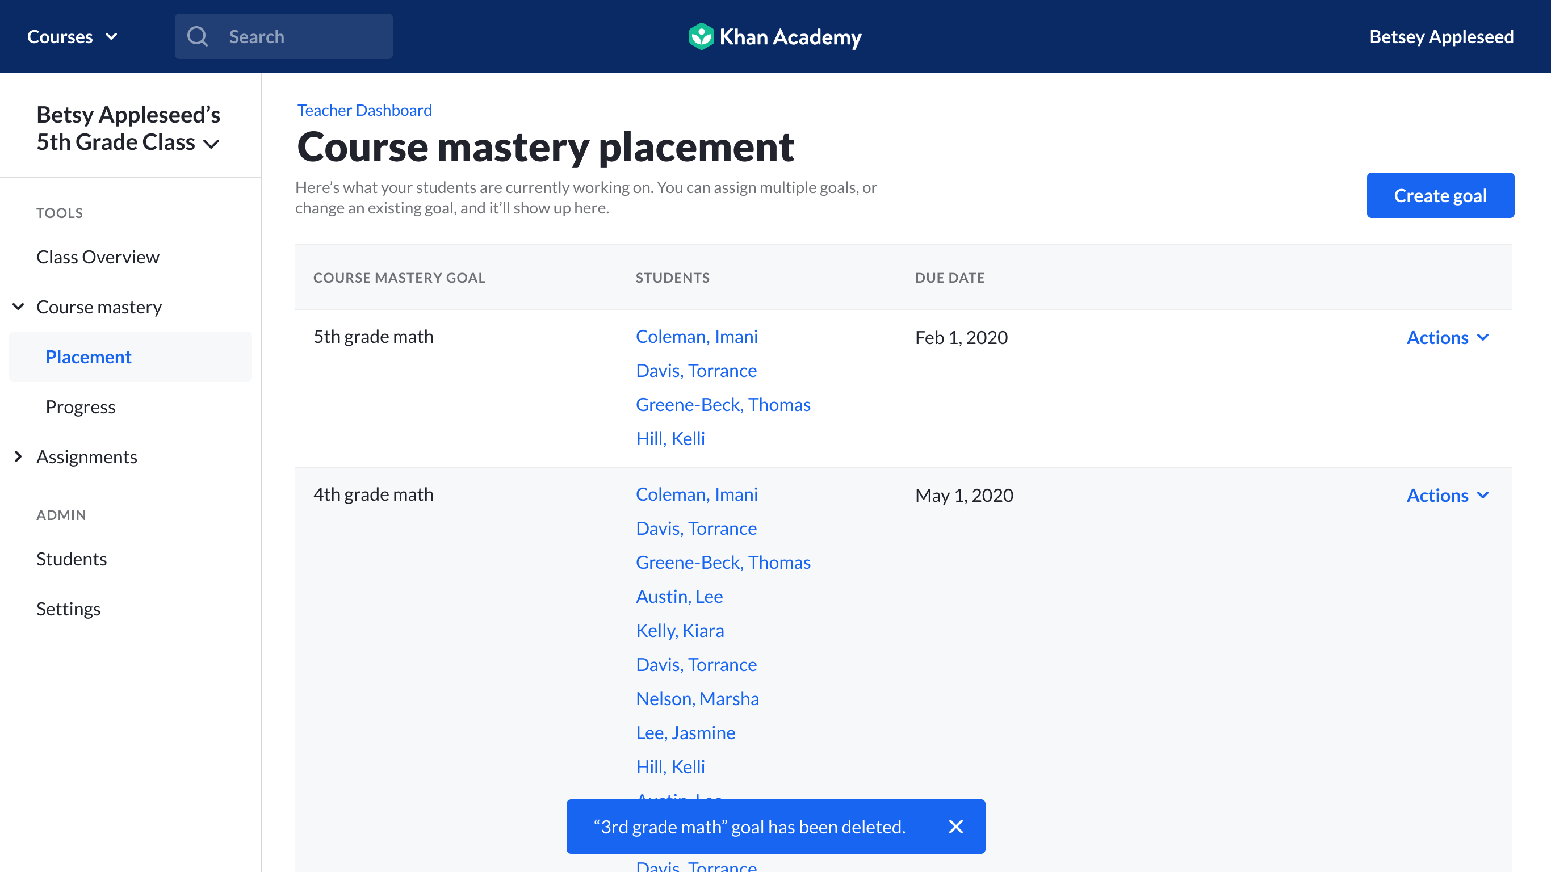Screen dimensions: 1551x872
Task: Open Hill, Kelli under 4th grade math
Action: point(670,766)
